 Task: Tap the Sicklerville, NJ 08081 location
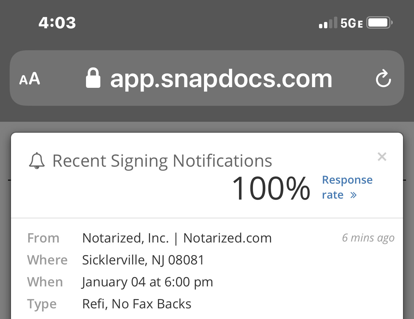pyautogui.click(x=143, y=260)
